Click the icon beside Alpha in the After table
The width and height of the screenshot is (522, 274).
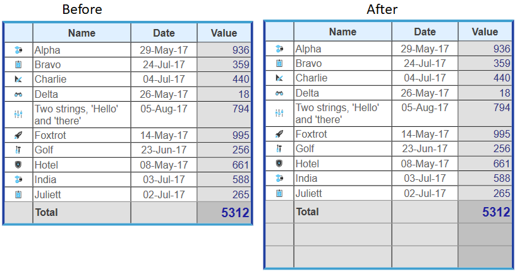(x=279, y=49)
